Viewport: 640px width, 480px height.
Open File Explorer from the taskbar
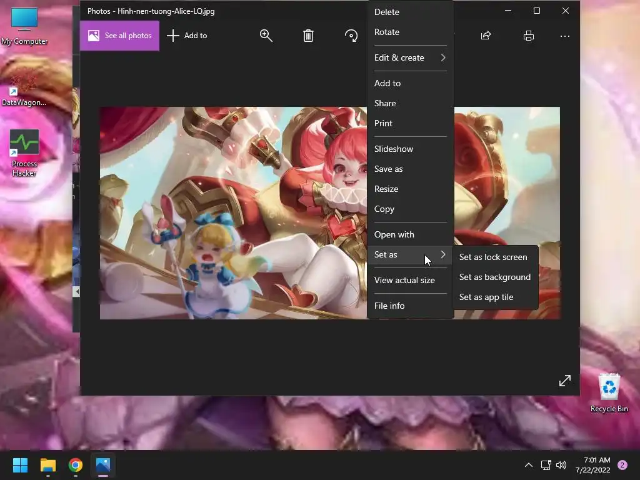47,465
